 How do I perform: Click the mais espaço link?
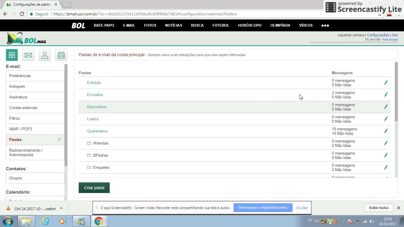coord(390,40)
